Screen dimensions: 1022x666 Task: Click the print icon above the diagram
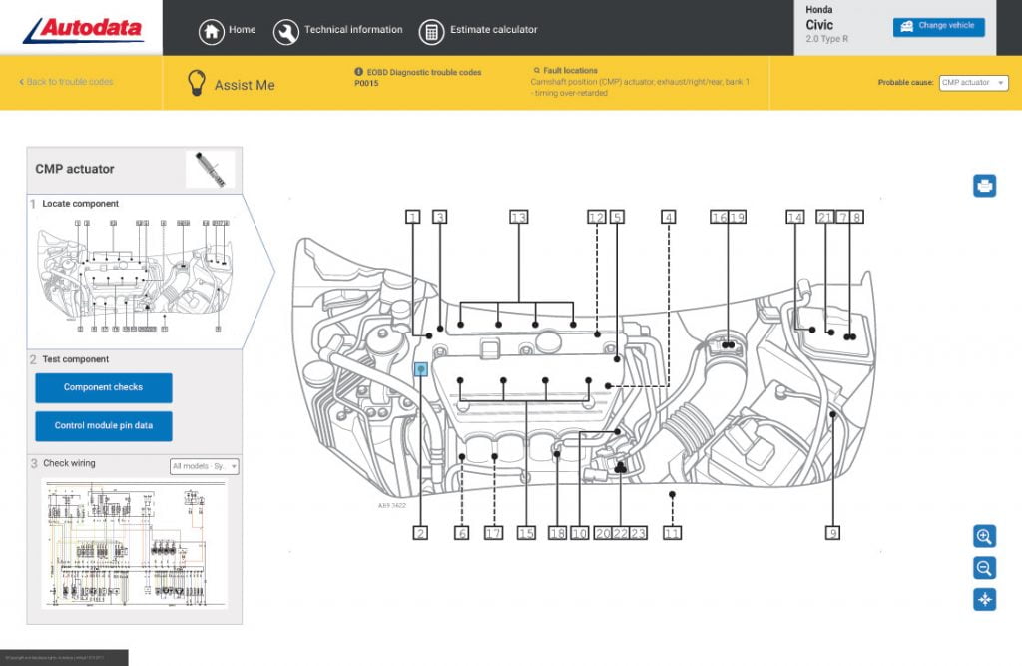[x=983, y=185]
